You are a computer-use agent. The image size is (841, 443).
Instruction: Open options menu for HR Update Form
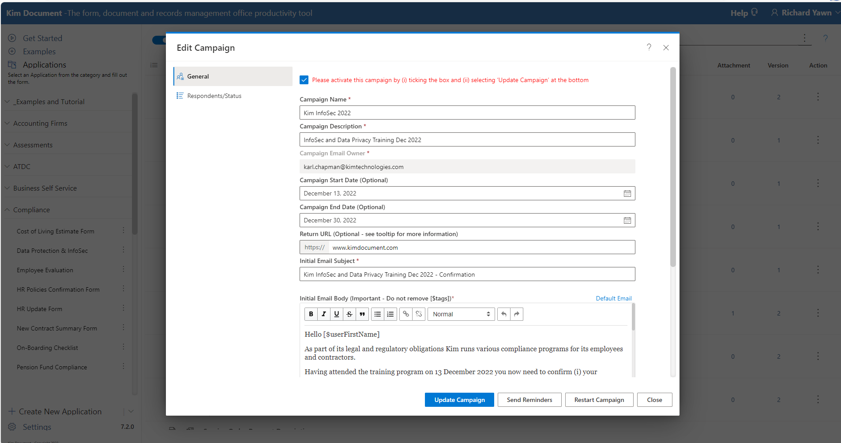[x=124, y=308]
